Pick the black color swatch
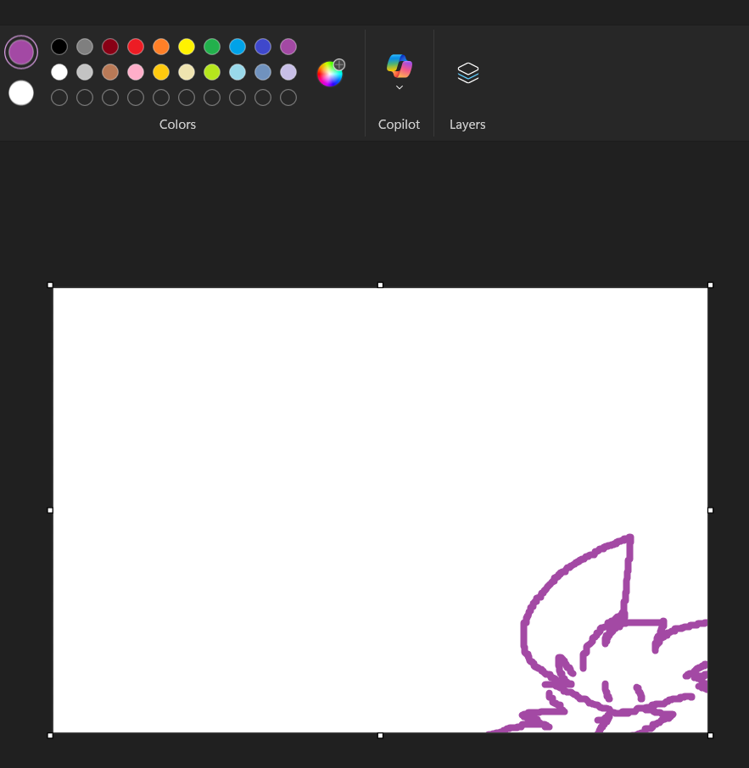749x768 pixels. pyautogui.click(x=59, y=47)
